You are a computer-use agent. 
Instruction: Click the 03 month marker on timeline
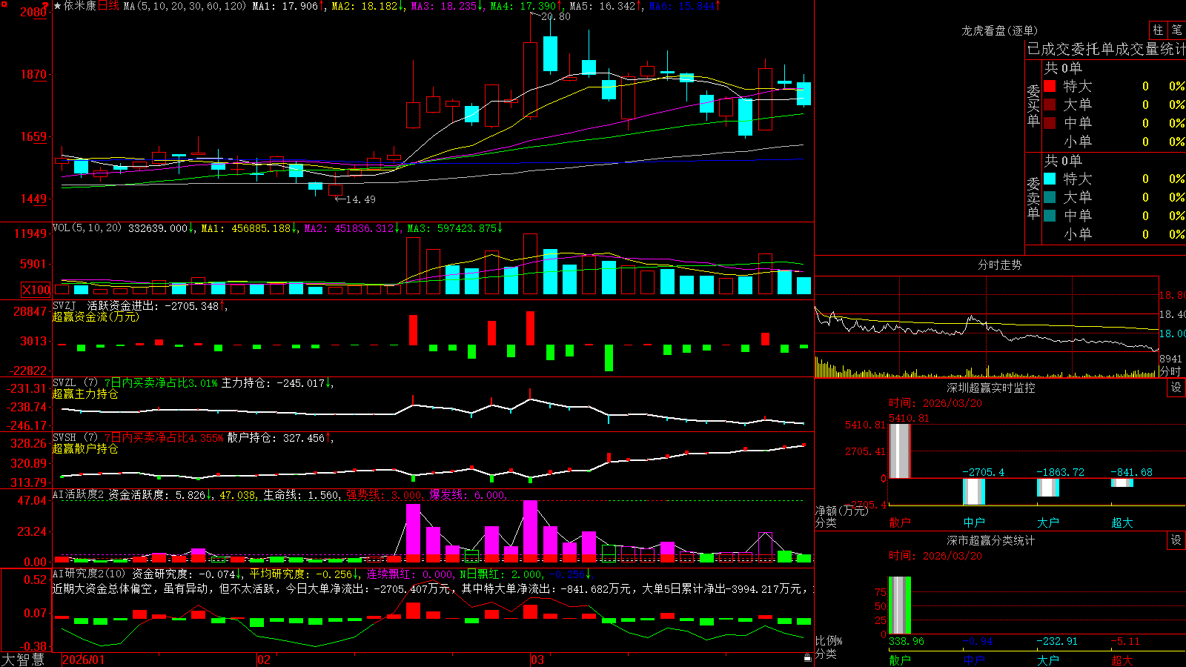pos(537,660)
